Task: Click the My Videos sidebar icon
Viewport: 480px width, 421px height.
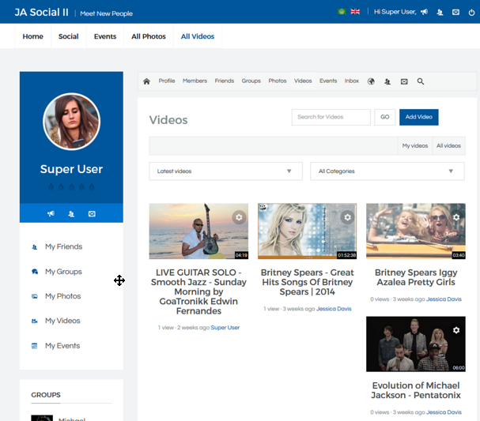Action: (x=35, y=321)
